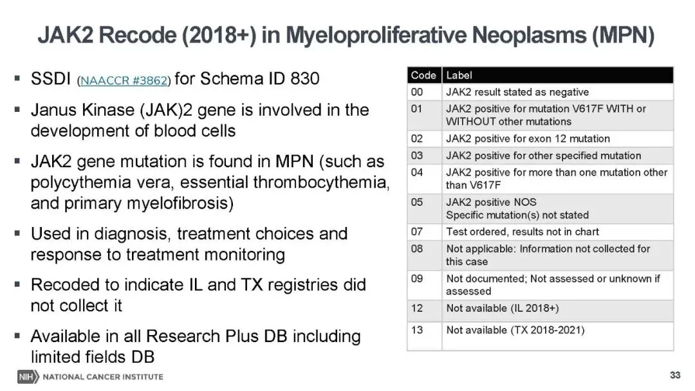Click the Label column header
The image size is (695, 391).
(557, 75)
